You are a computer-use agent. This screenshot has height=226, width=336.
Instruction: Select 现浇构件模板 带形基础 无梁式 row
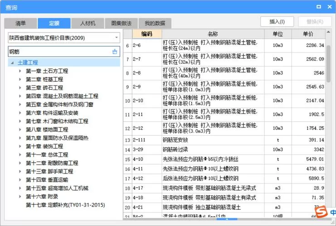[x=224, y=188]
